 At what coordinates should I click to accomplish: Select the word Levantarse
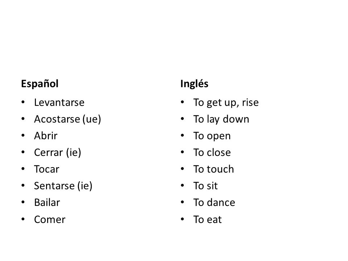click(x=59, y=103)
